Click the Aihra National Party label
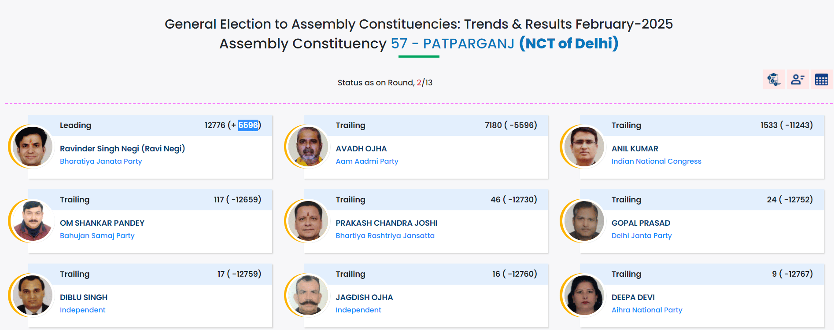This screenshot has height=330, width=834. click(x=646, y=310)
